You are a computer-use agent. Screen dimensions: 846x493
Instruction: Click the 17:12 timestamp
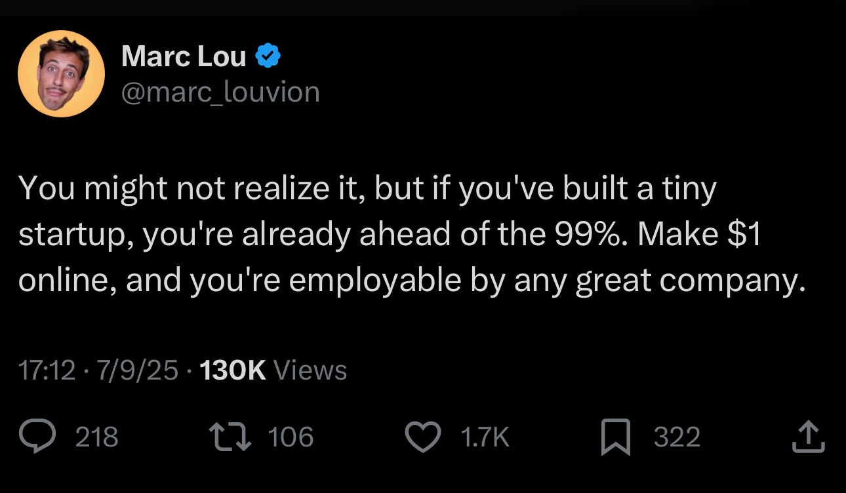click(x=47, y=370)
